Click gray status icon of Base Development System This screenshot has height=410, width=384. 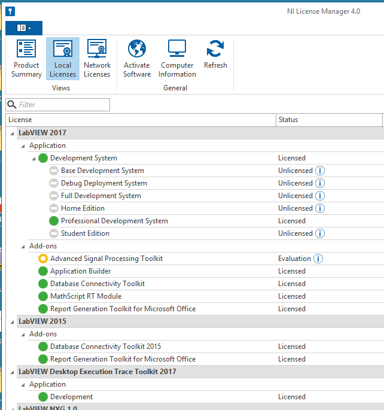54,171
